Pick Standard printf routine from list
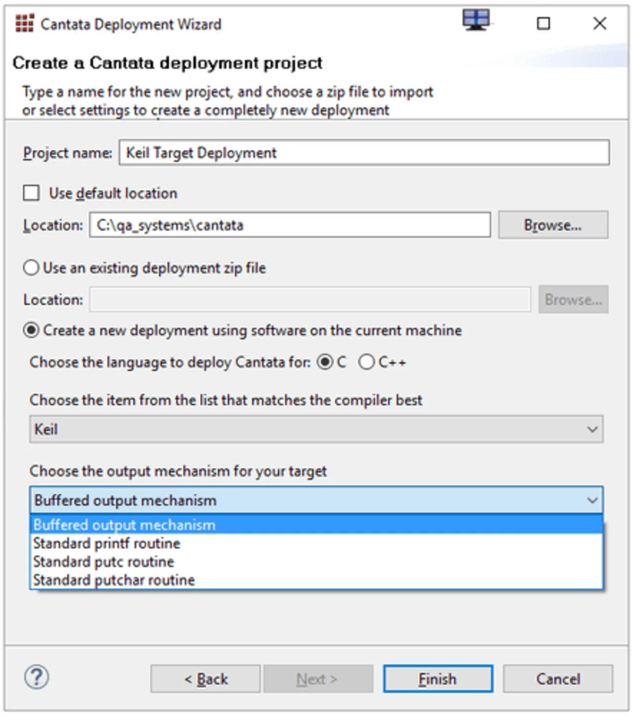Image resolution: width=633 pixels, height=716 pixels. point(316,543)
